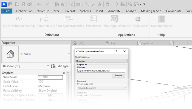This screenshot has height=109, width=192.
Task: Open the File menu tab
Action: coord(7,11)
